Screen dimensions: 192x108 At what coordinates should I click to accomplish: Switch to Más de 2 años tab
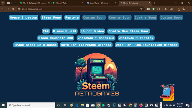(x=34, y=3)
